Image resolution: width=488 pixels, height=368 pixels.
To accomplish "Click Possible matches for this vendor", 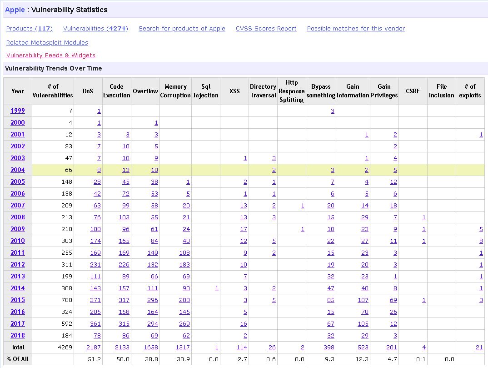I will pos(356,28).
